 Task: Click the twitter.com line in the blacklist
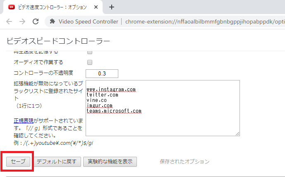102,95
